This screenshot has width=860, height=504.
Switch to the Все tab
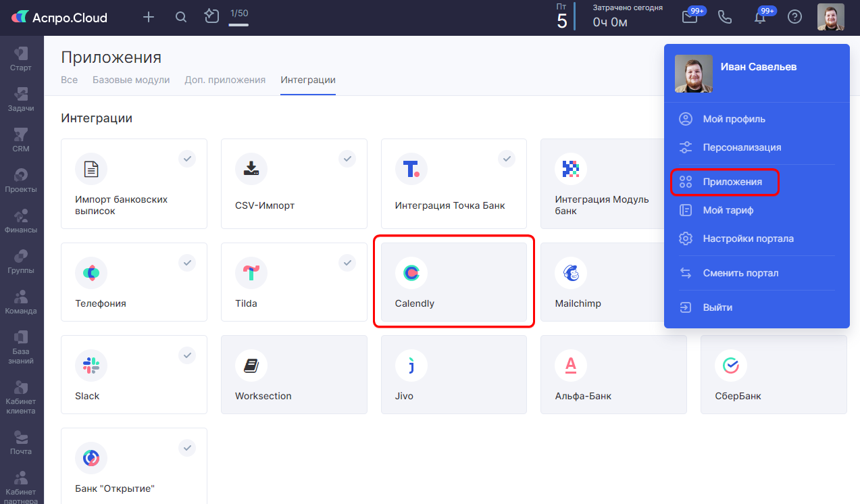click(x=69, y=80)
